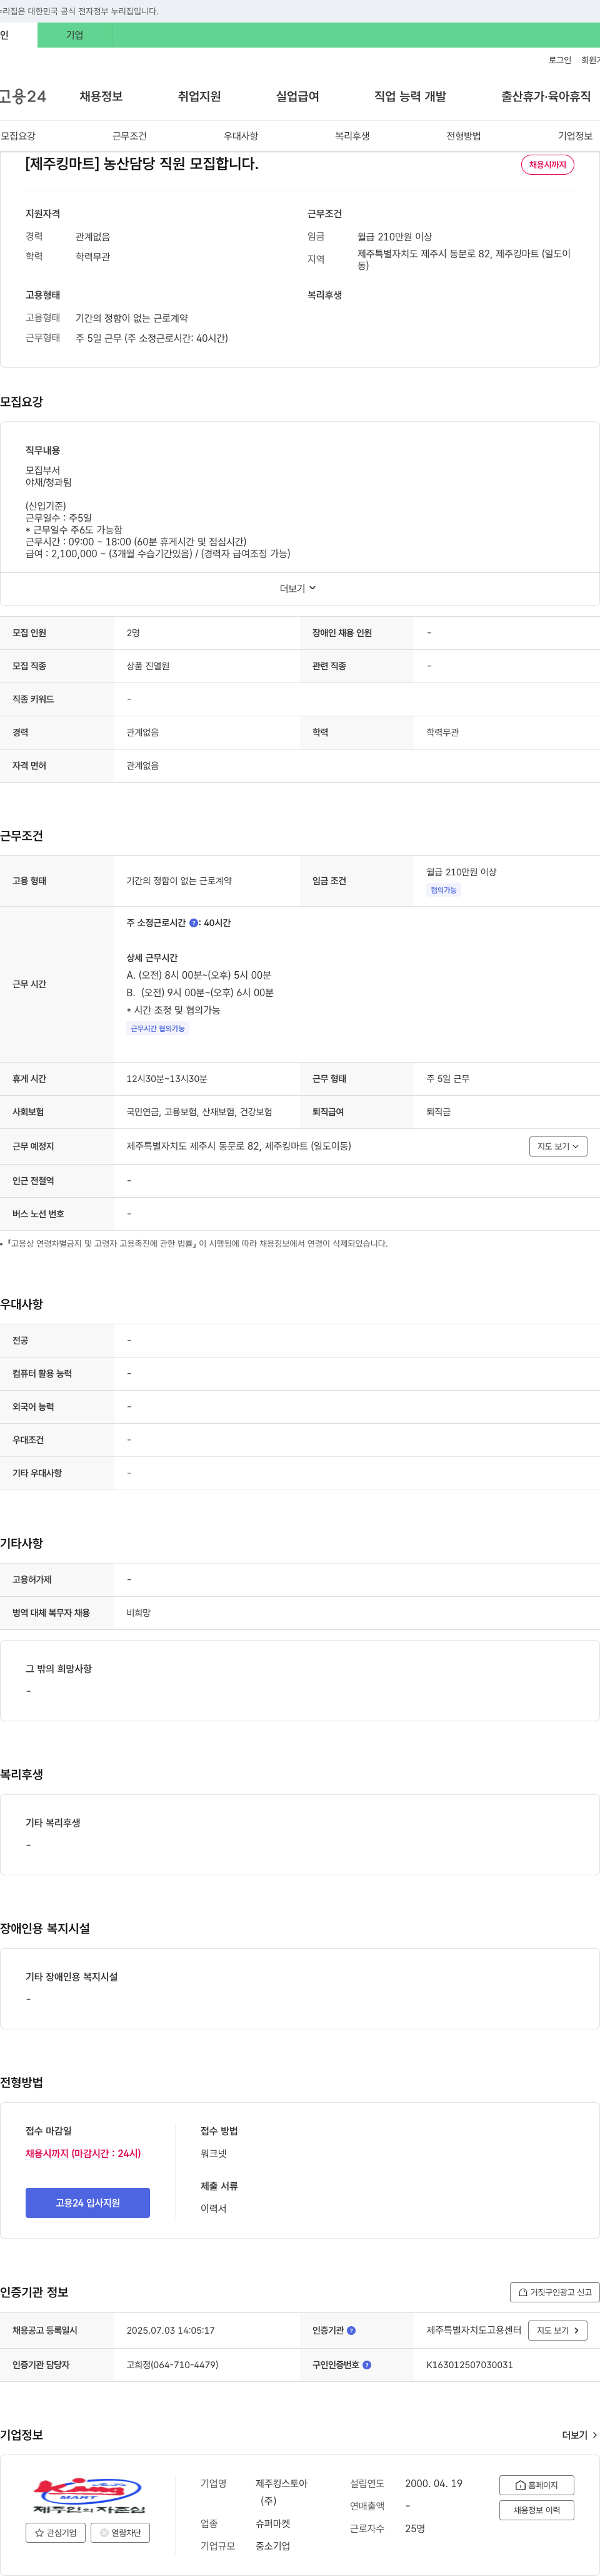Switch to the 개인 tab at top left
The height and width of the screenshot is (2576, 600).
(18, 35)
